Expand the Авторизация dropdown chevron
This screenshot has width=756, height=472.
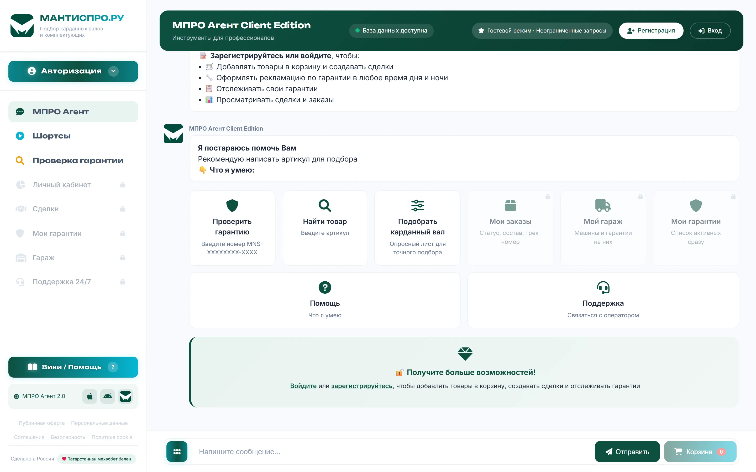pyautogui.click(x=113, y=71)
